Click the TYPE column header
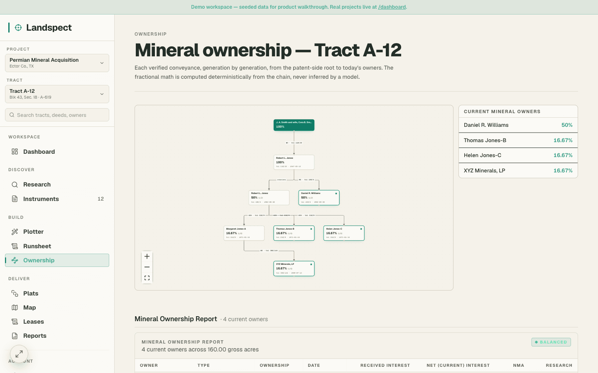This screenshot has width=598, height=373. [x=203, y=366]
